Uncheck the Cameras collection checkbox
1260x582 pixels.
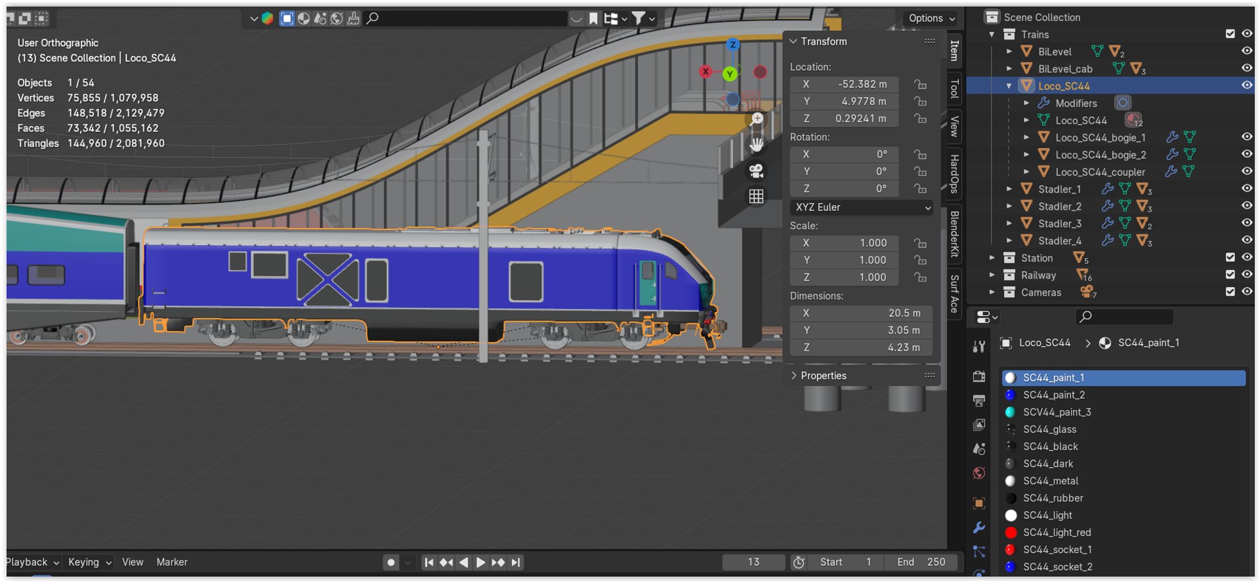(x=1230, y=292)
